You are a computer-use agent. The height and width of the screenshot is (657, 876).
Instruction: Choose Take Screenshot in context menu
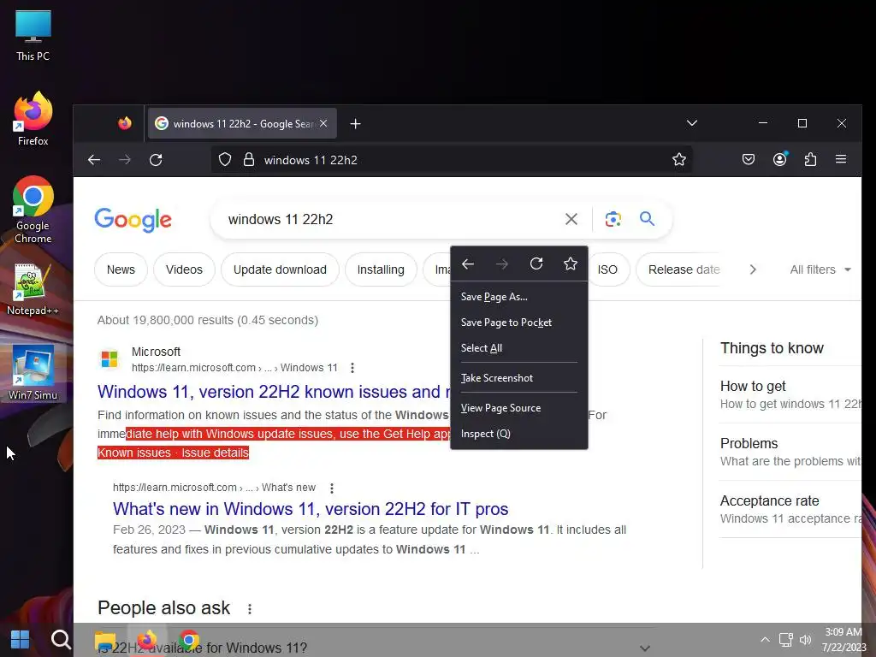tap(519, 378)
